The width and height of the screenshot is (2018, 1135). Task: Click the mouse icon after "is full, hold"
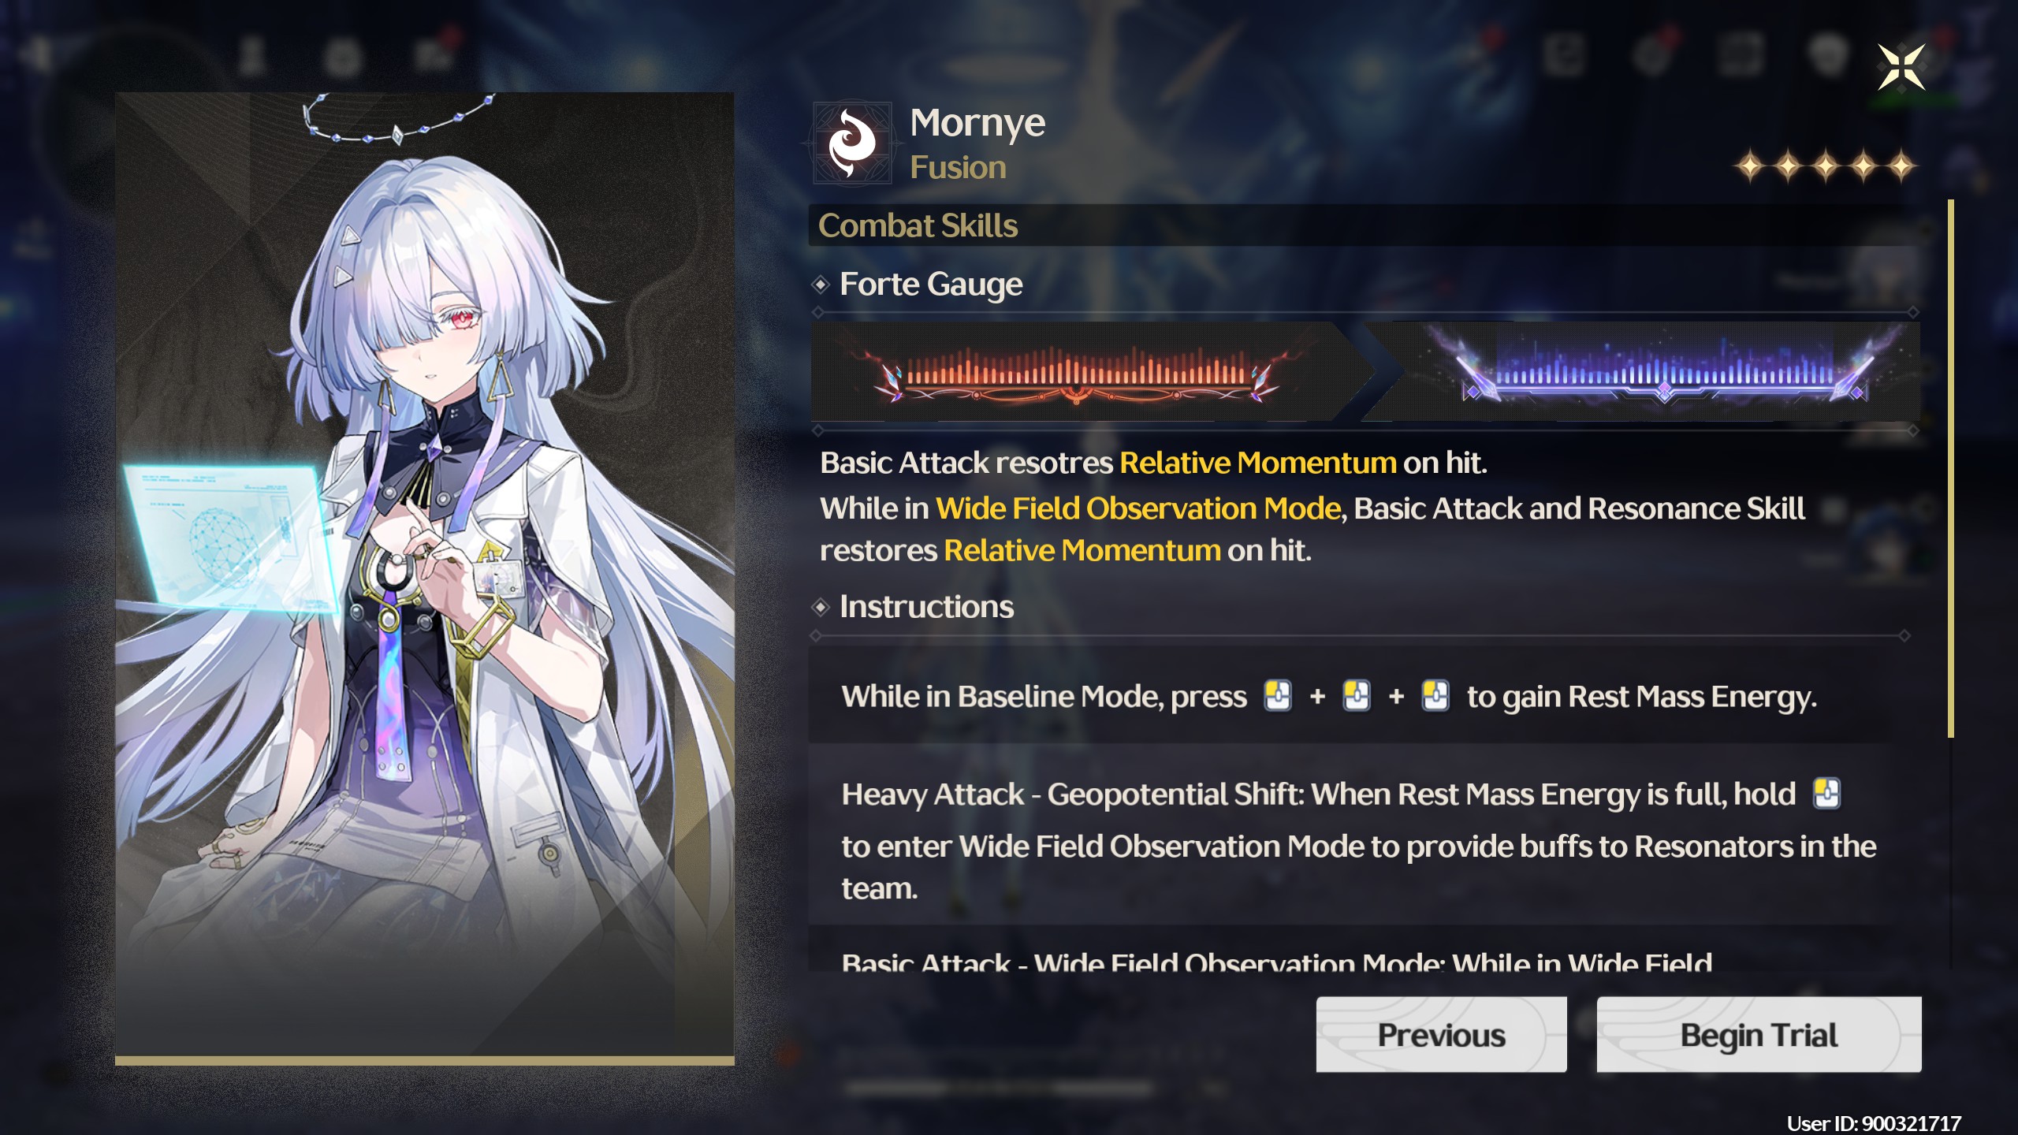(x=1826, y=794)
